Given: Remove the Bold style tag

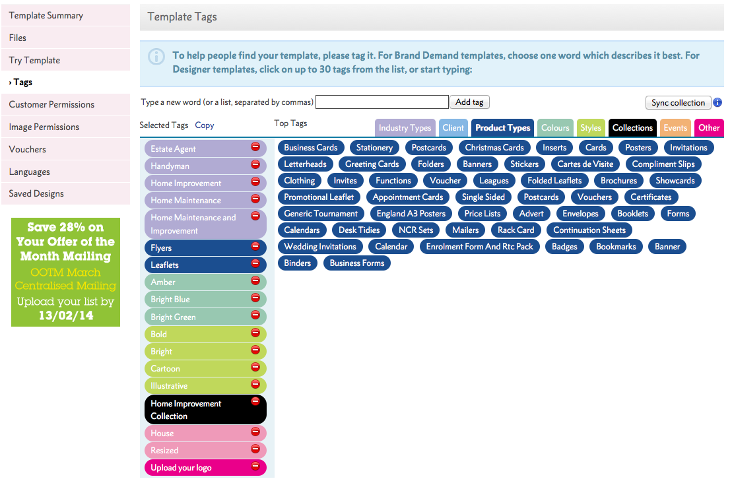Looking at the screenshot, I should (x=255, y=333).
